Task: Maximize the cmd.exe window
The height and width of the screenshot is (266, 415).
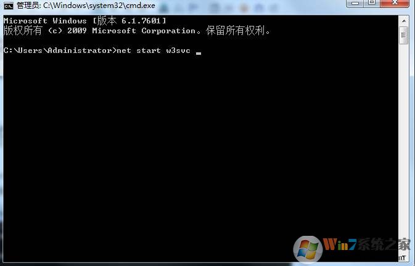Action: [x=372, y=3]
